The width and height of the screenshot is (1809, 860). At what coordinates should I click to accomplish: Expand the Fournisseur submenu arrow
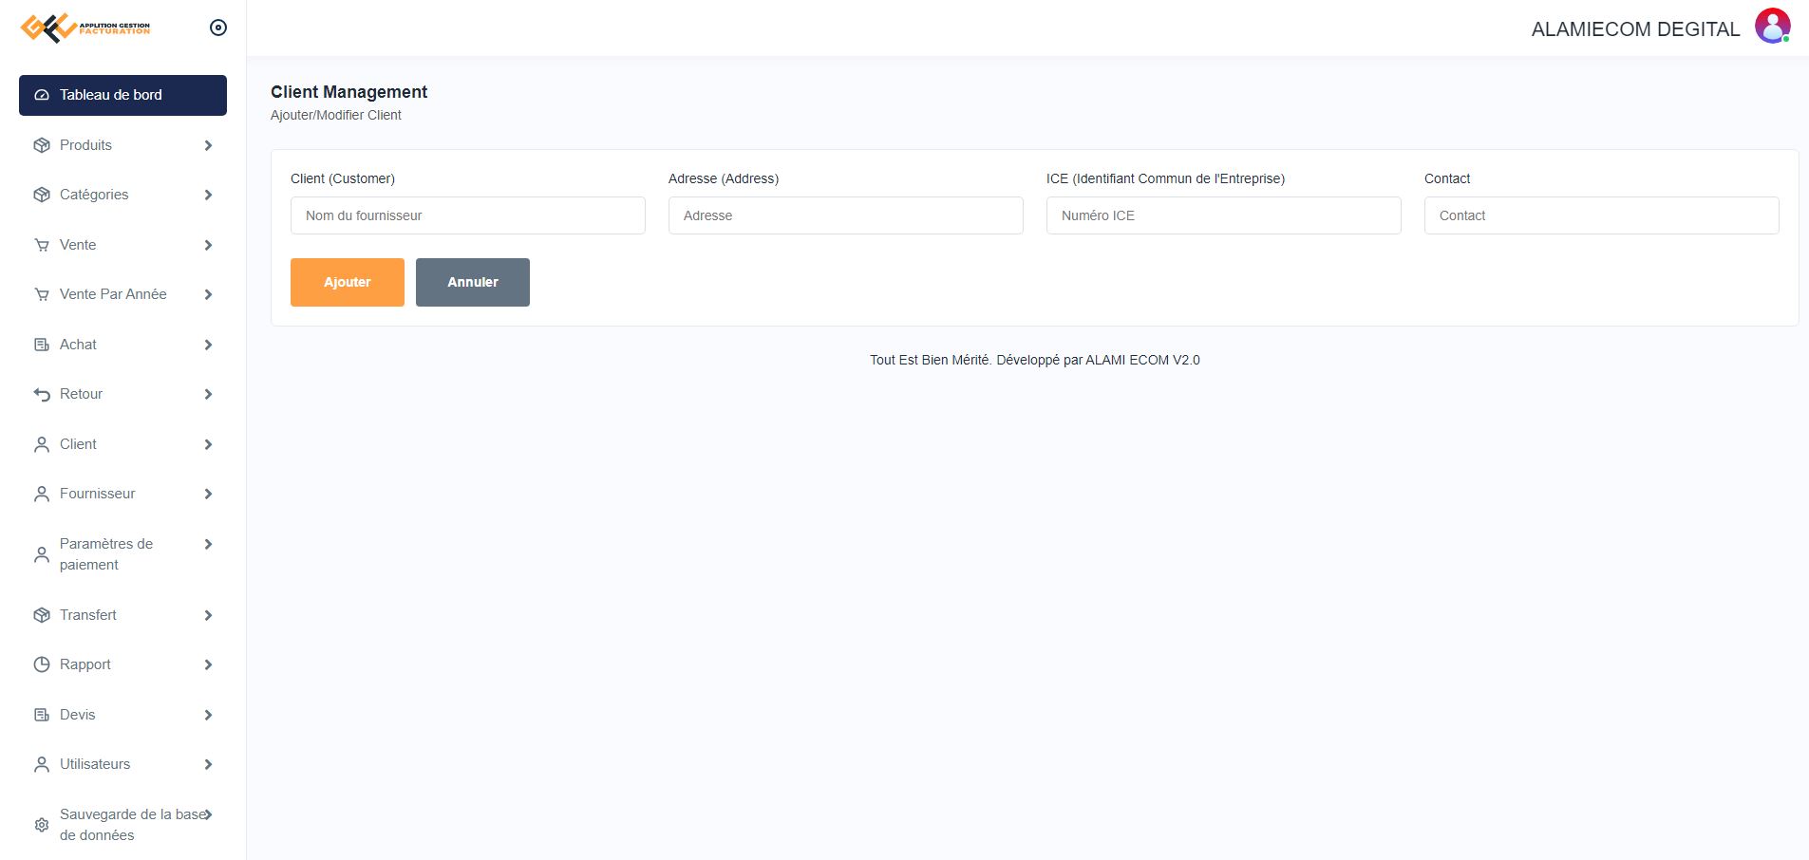[208, 494]
